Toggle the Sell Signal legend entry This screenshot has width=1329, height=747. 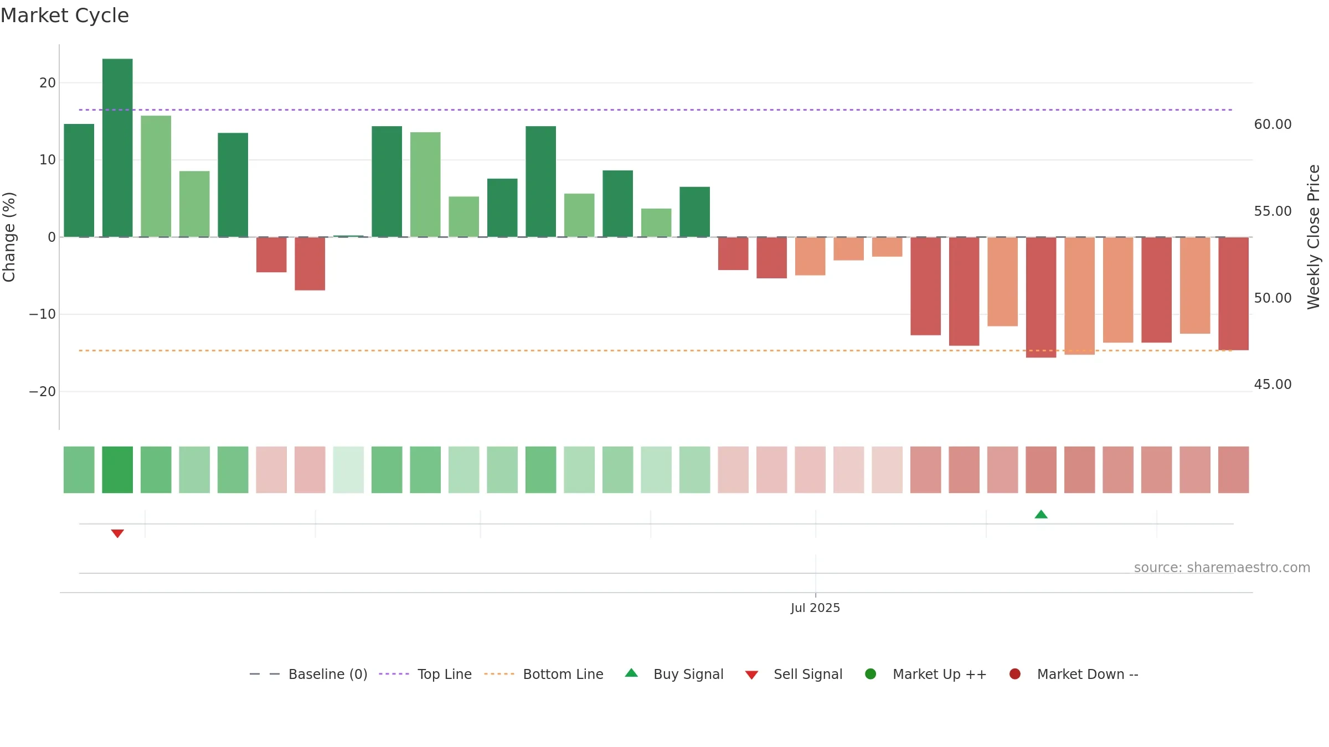pyautogui.click(x=794, y=674)
